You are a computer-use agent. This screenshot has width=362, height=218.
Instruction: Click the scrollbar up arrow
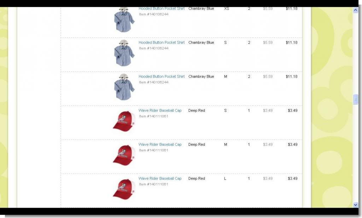[355, 10]
